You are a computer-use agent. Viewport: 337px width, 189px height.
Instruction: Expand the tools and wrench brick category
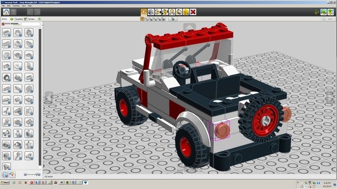(x=7, y=111)
